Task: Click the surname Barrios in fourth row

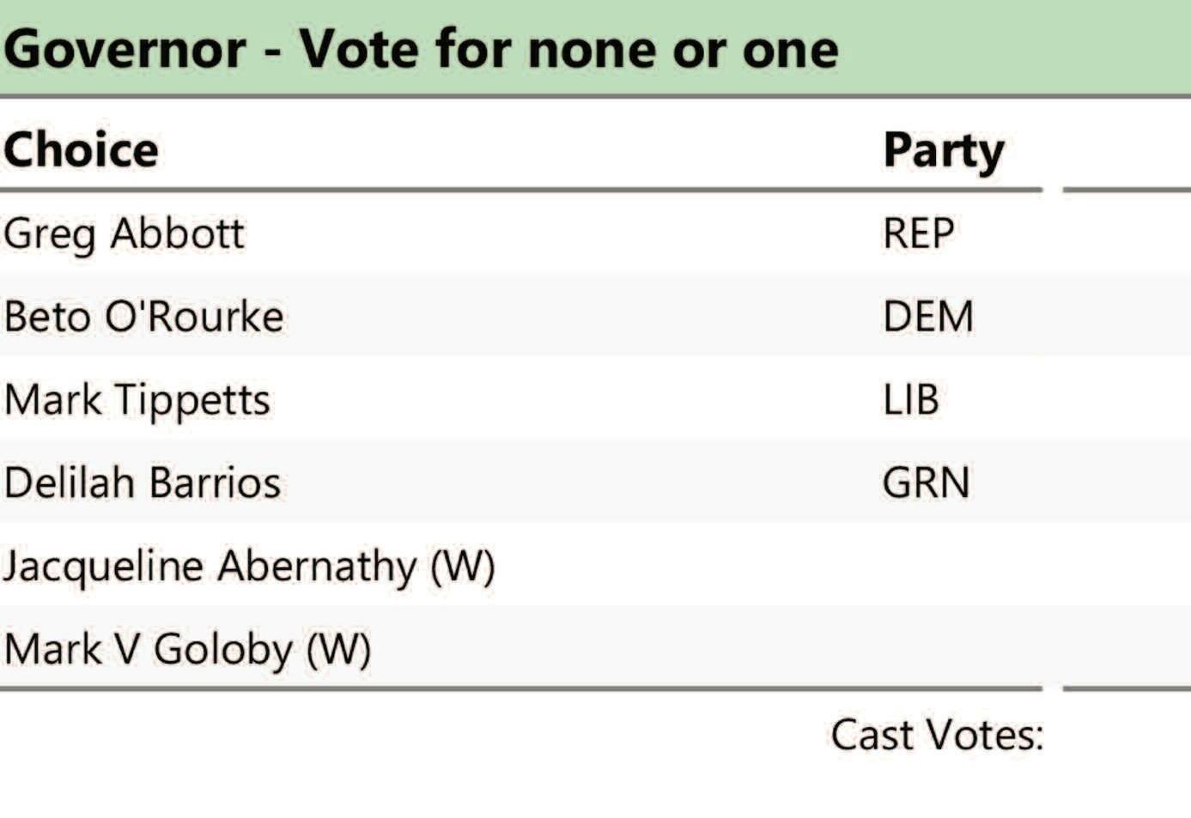Action: (x=215, y=482)
